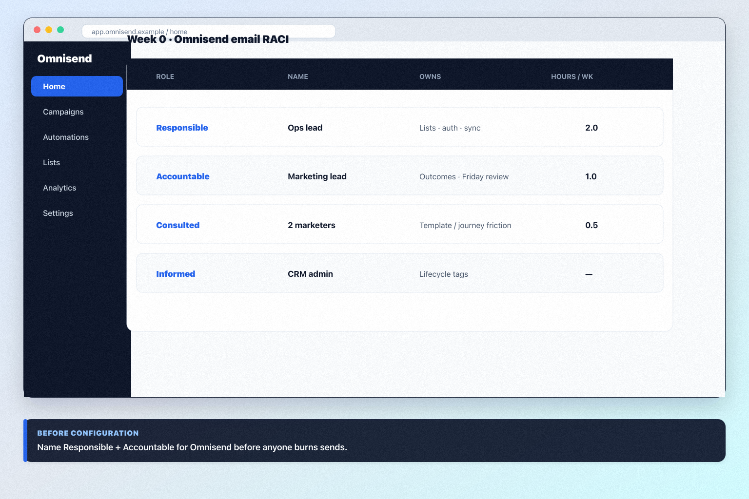Click the 1.0 hours value
Viewport: 749px width, 499px height.
(591, 176)
